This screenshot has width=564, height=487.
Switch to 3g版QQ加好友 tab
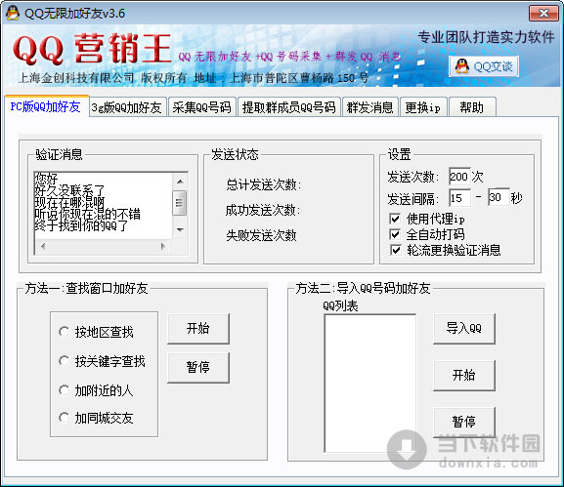[x=127, y=107]
